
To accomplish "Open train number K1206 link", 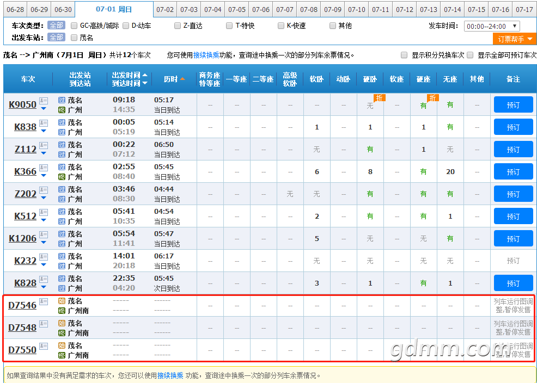I will click(23, 238).
